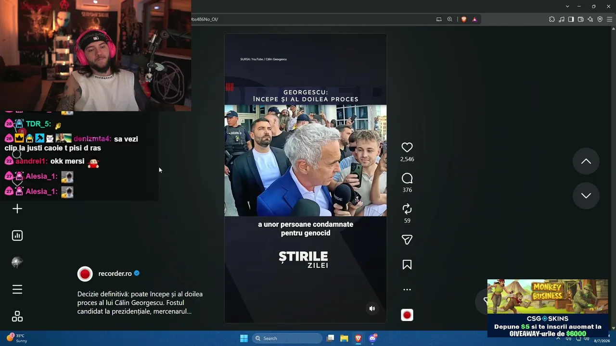This screenshot has height=346, width=616.
Task: Open the Brave main menu button
Action: [x=609, y=19]
